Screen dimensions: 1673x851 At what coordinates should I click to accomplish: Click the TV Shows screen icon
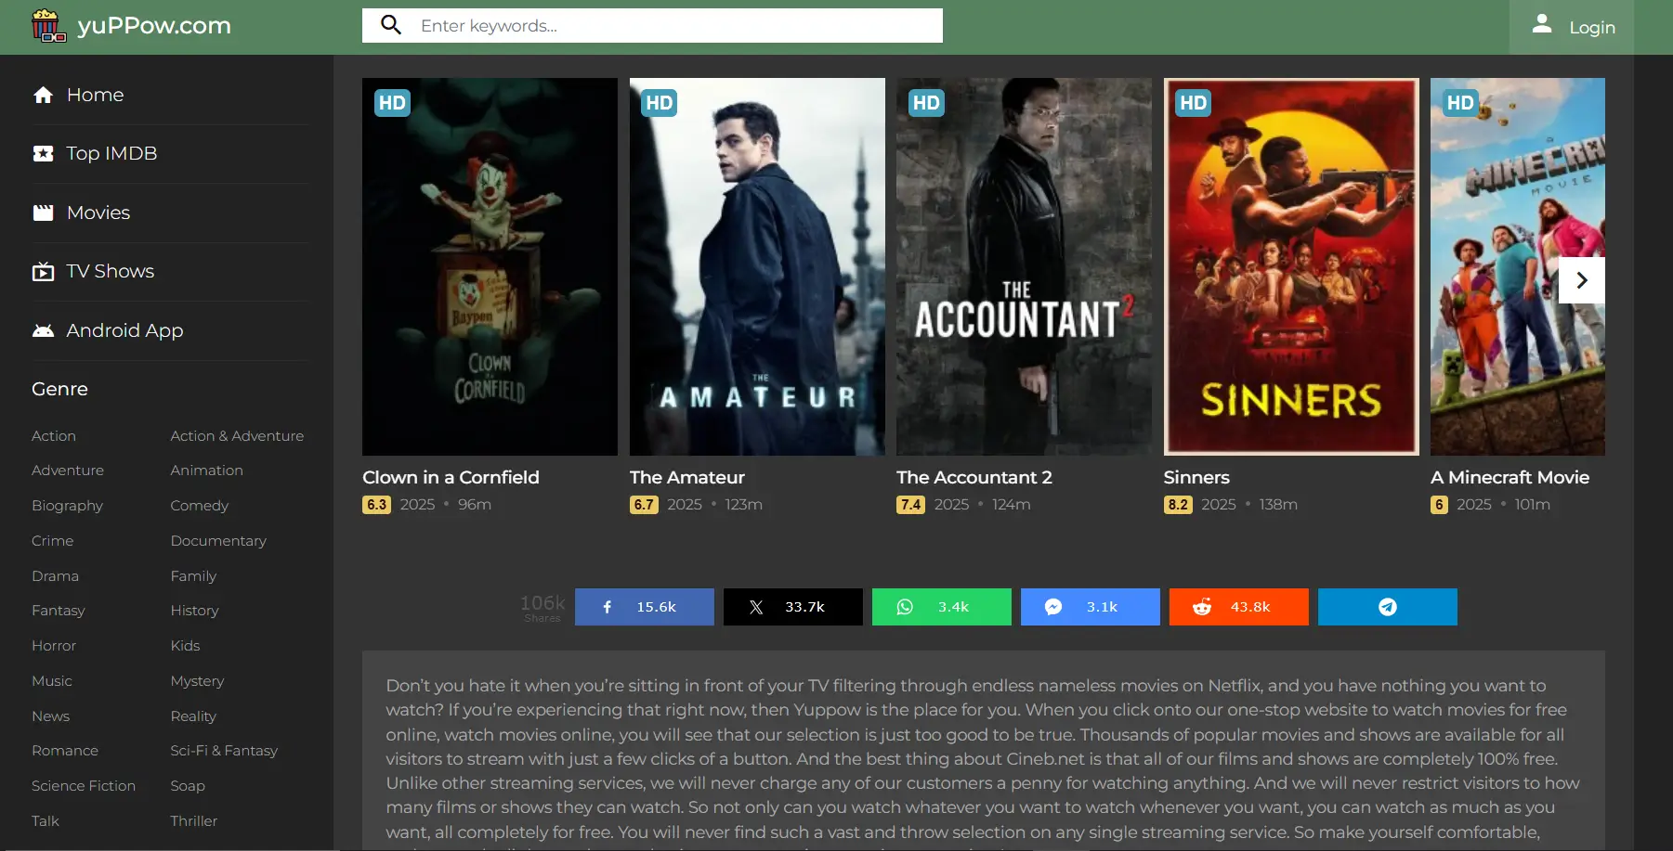43,271
